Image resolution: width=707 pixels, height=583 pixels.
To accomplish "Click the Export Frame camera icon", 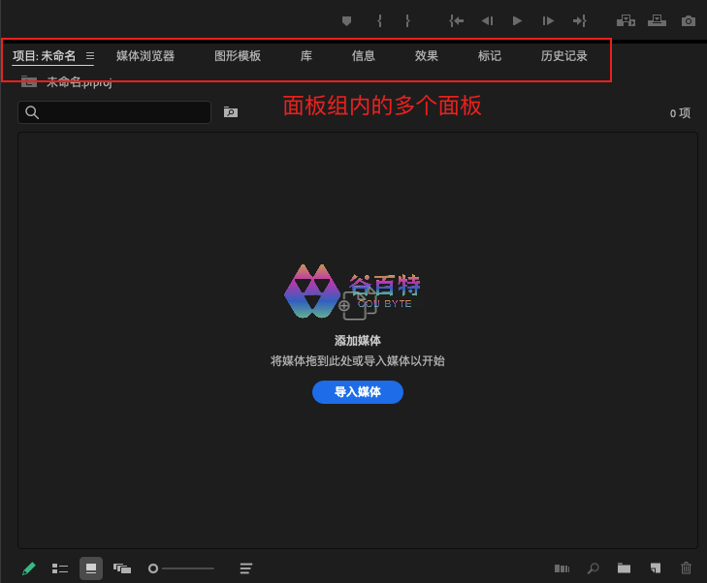I will tap(688, 20).
